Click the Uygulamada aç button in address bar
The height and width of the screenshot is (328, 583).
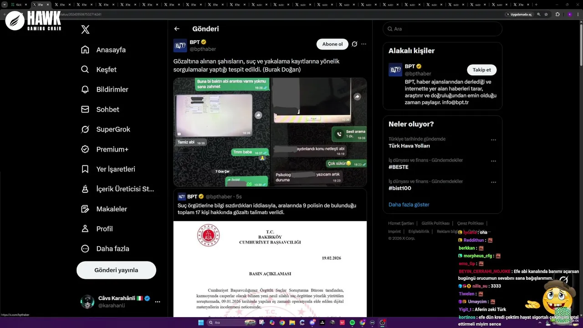pos(519,14)
